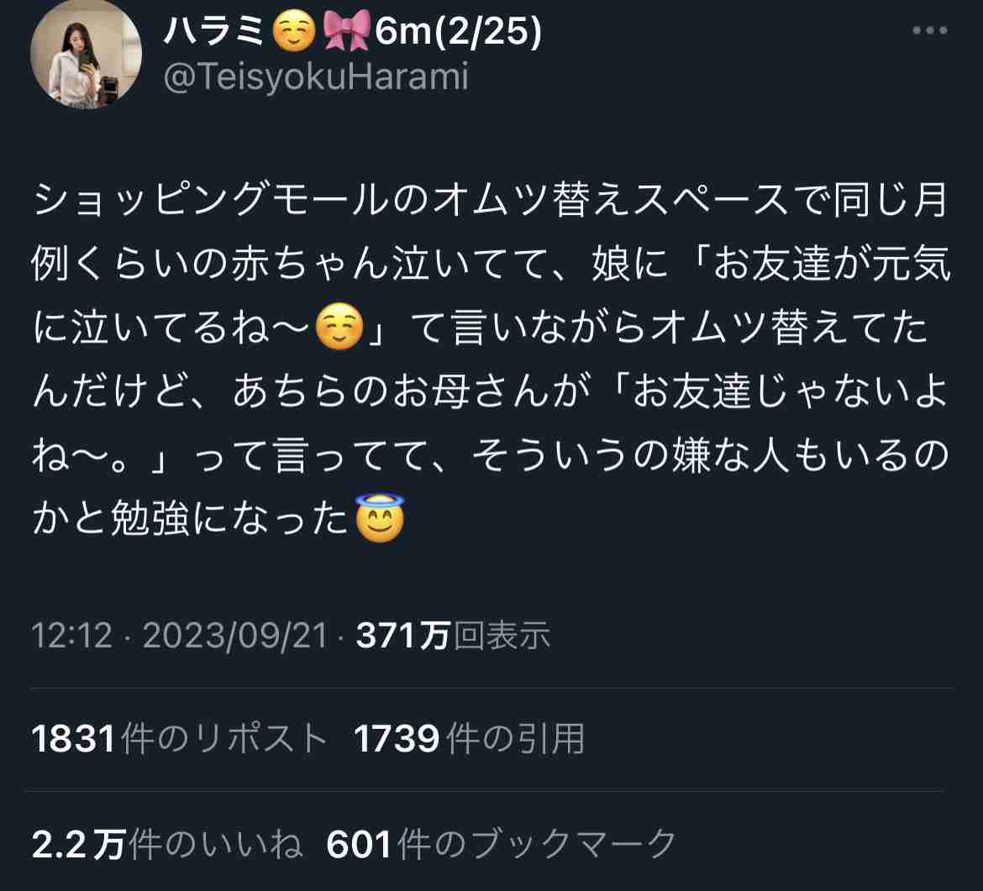Tap the 601件のブックマーク count
Viewport: 983px width, 891px height.
click(x=502, y=844)
